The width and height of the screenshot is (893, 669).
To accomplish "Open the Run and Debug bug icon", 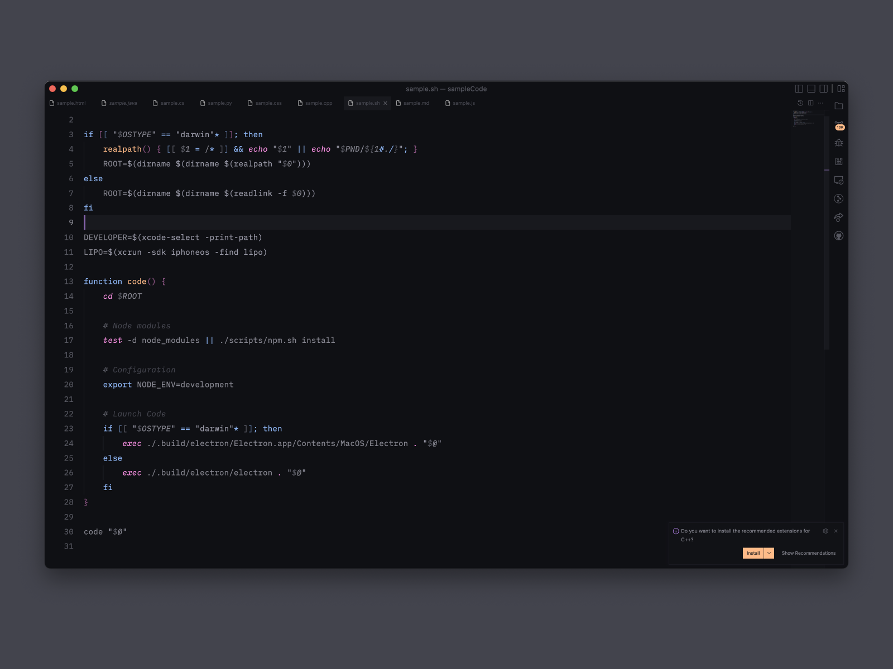I will coord(838,143).
